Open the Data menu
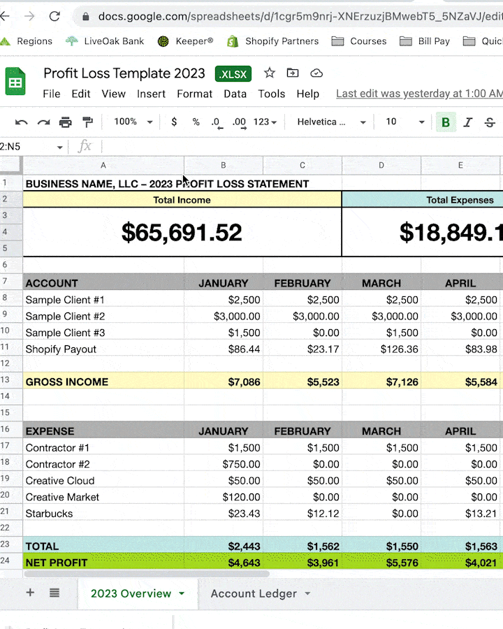The width and height of the screenshot is (503, 629). (235, 94)
